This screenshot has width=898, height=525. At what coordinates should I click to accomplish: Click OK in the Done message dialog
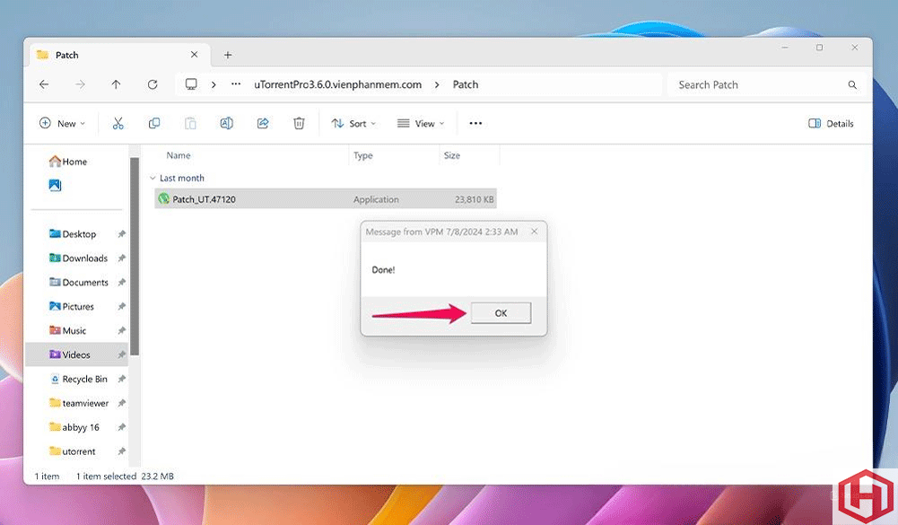click(501, 313)
